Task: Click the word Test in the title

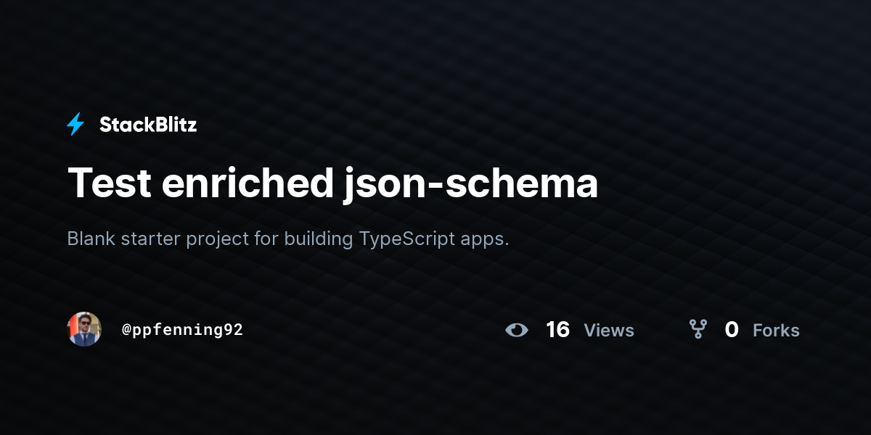Action: 110,183
